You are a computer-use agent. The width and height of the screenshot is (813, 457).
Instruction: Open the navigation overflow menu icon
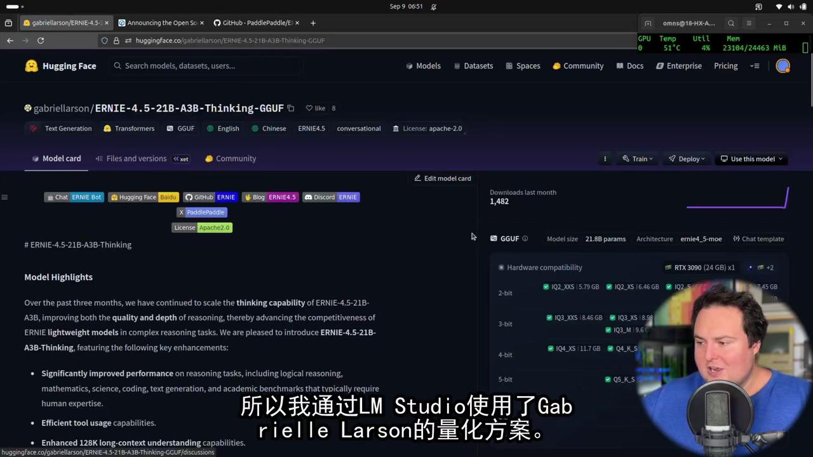coord(755,66)
